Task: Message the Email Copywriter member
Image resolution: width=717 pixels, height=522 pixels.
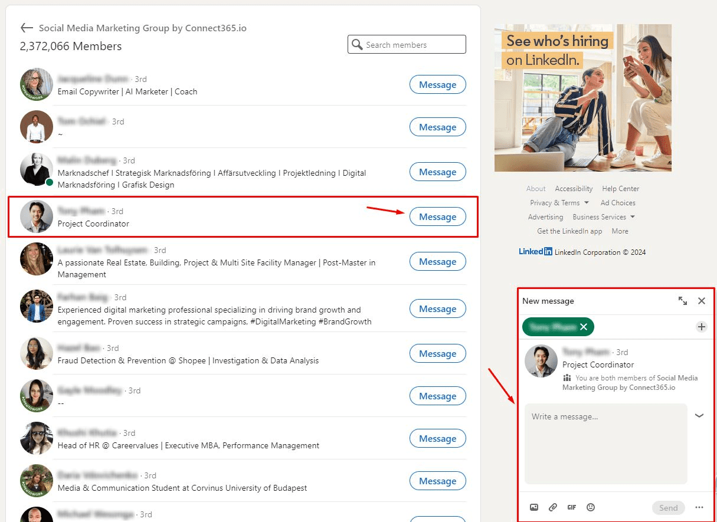Action: pos(437,85)
